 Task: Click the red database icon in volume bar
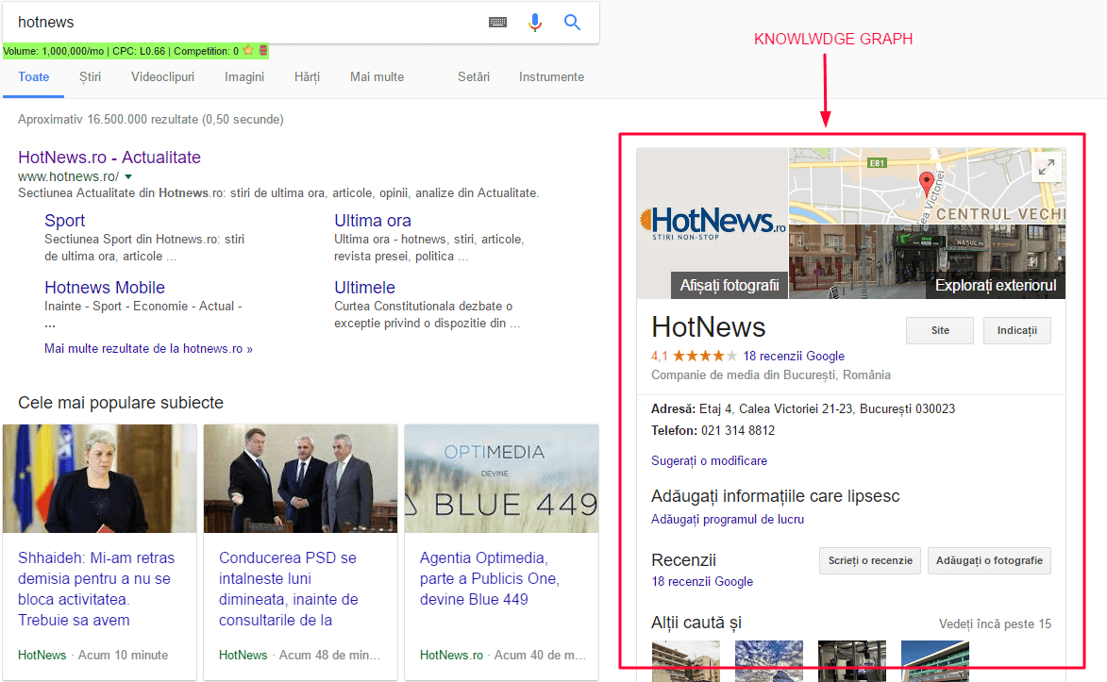(x=263, y=50)
